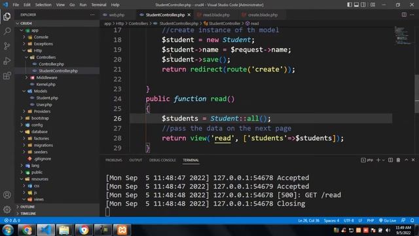419x236 pixels.
Task: Toggle secondary side bar layout icon
Action: 363,5
